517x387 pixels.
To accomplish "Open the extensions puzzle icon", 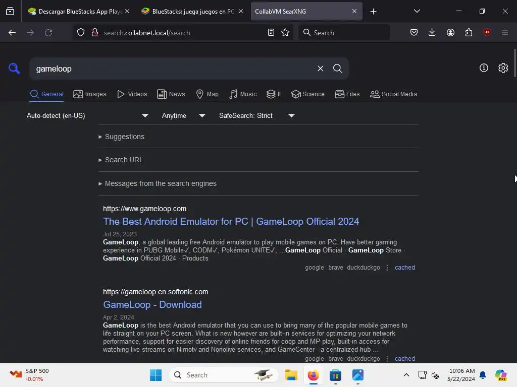I will tap(469, 33).
